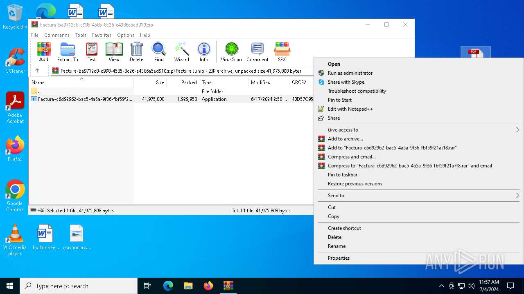Open Firefox desktop shortcut

[x=15, y=149]
